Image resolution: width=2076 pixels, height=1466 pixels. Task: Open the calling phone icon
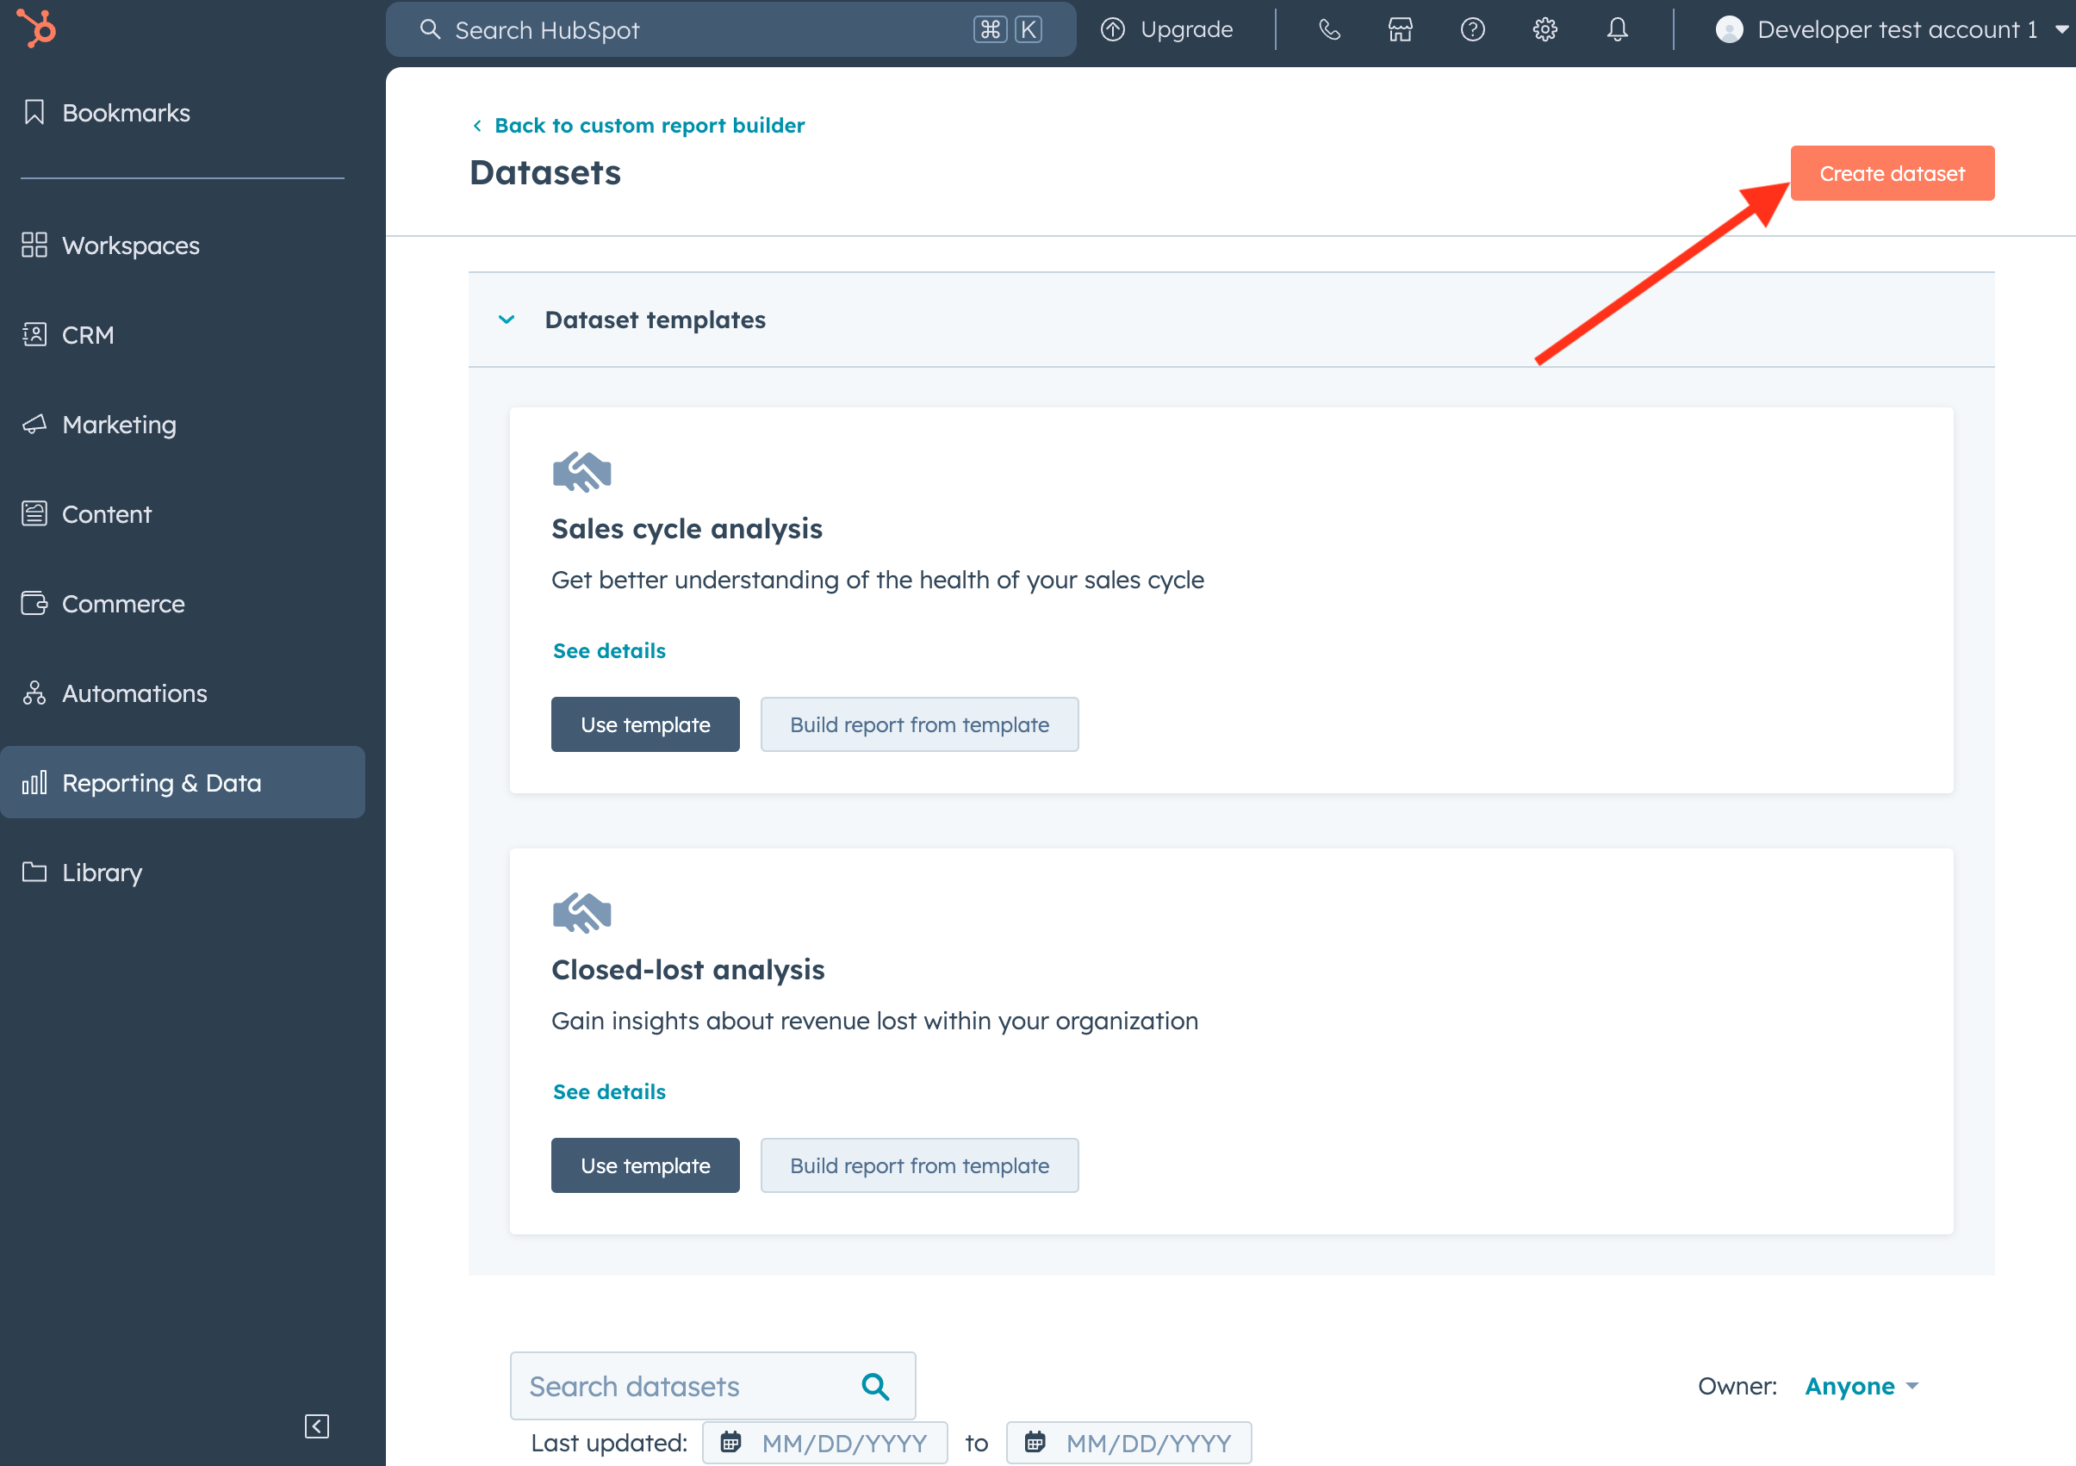coord(1328,30)
